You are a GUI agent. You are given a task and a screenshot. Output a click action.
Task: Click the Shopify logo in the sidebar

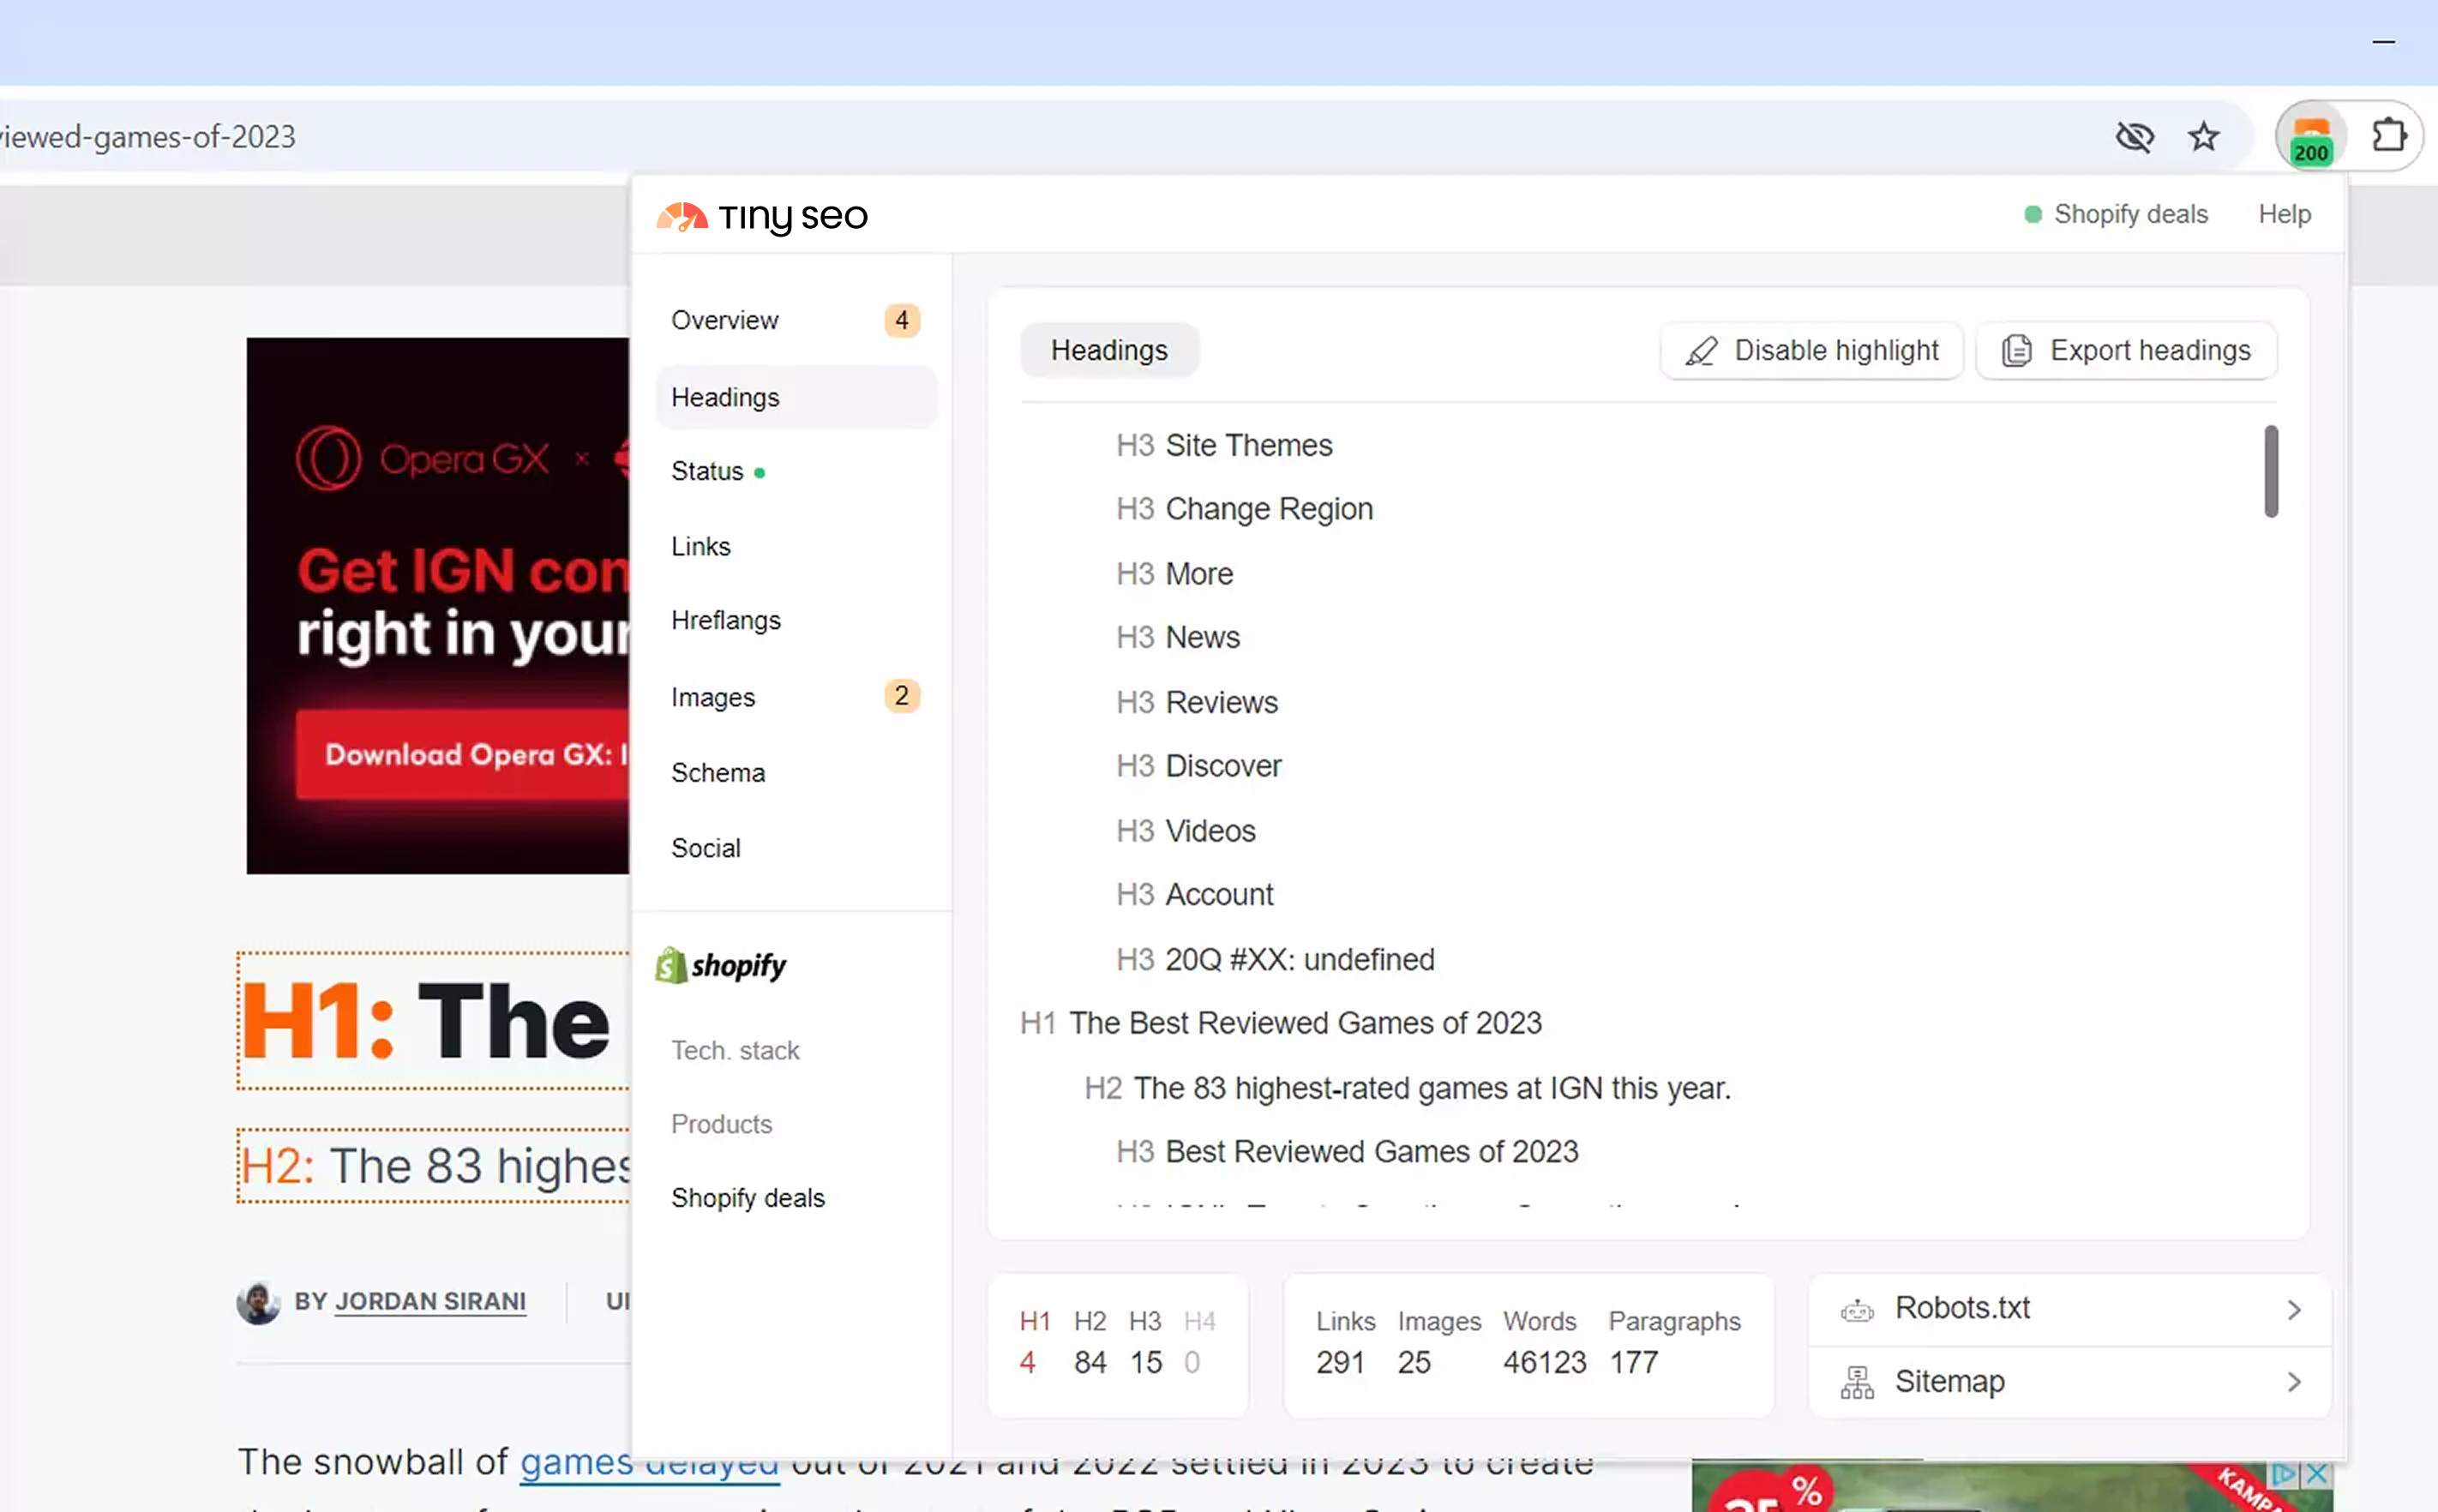720,965
